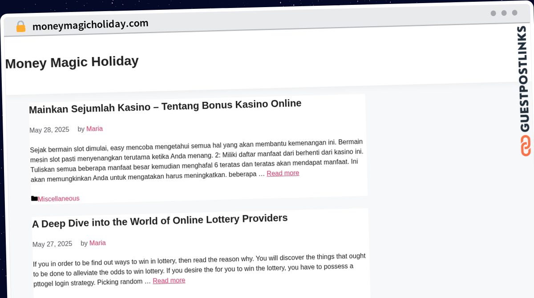Viewport: 534px width, 298px height.
Task: Click author Maria on the May 28 post
Action: coord(94,129)
